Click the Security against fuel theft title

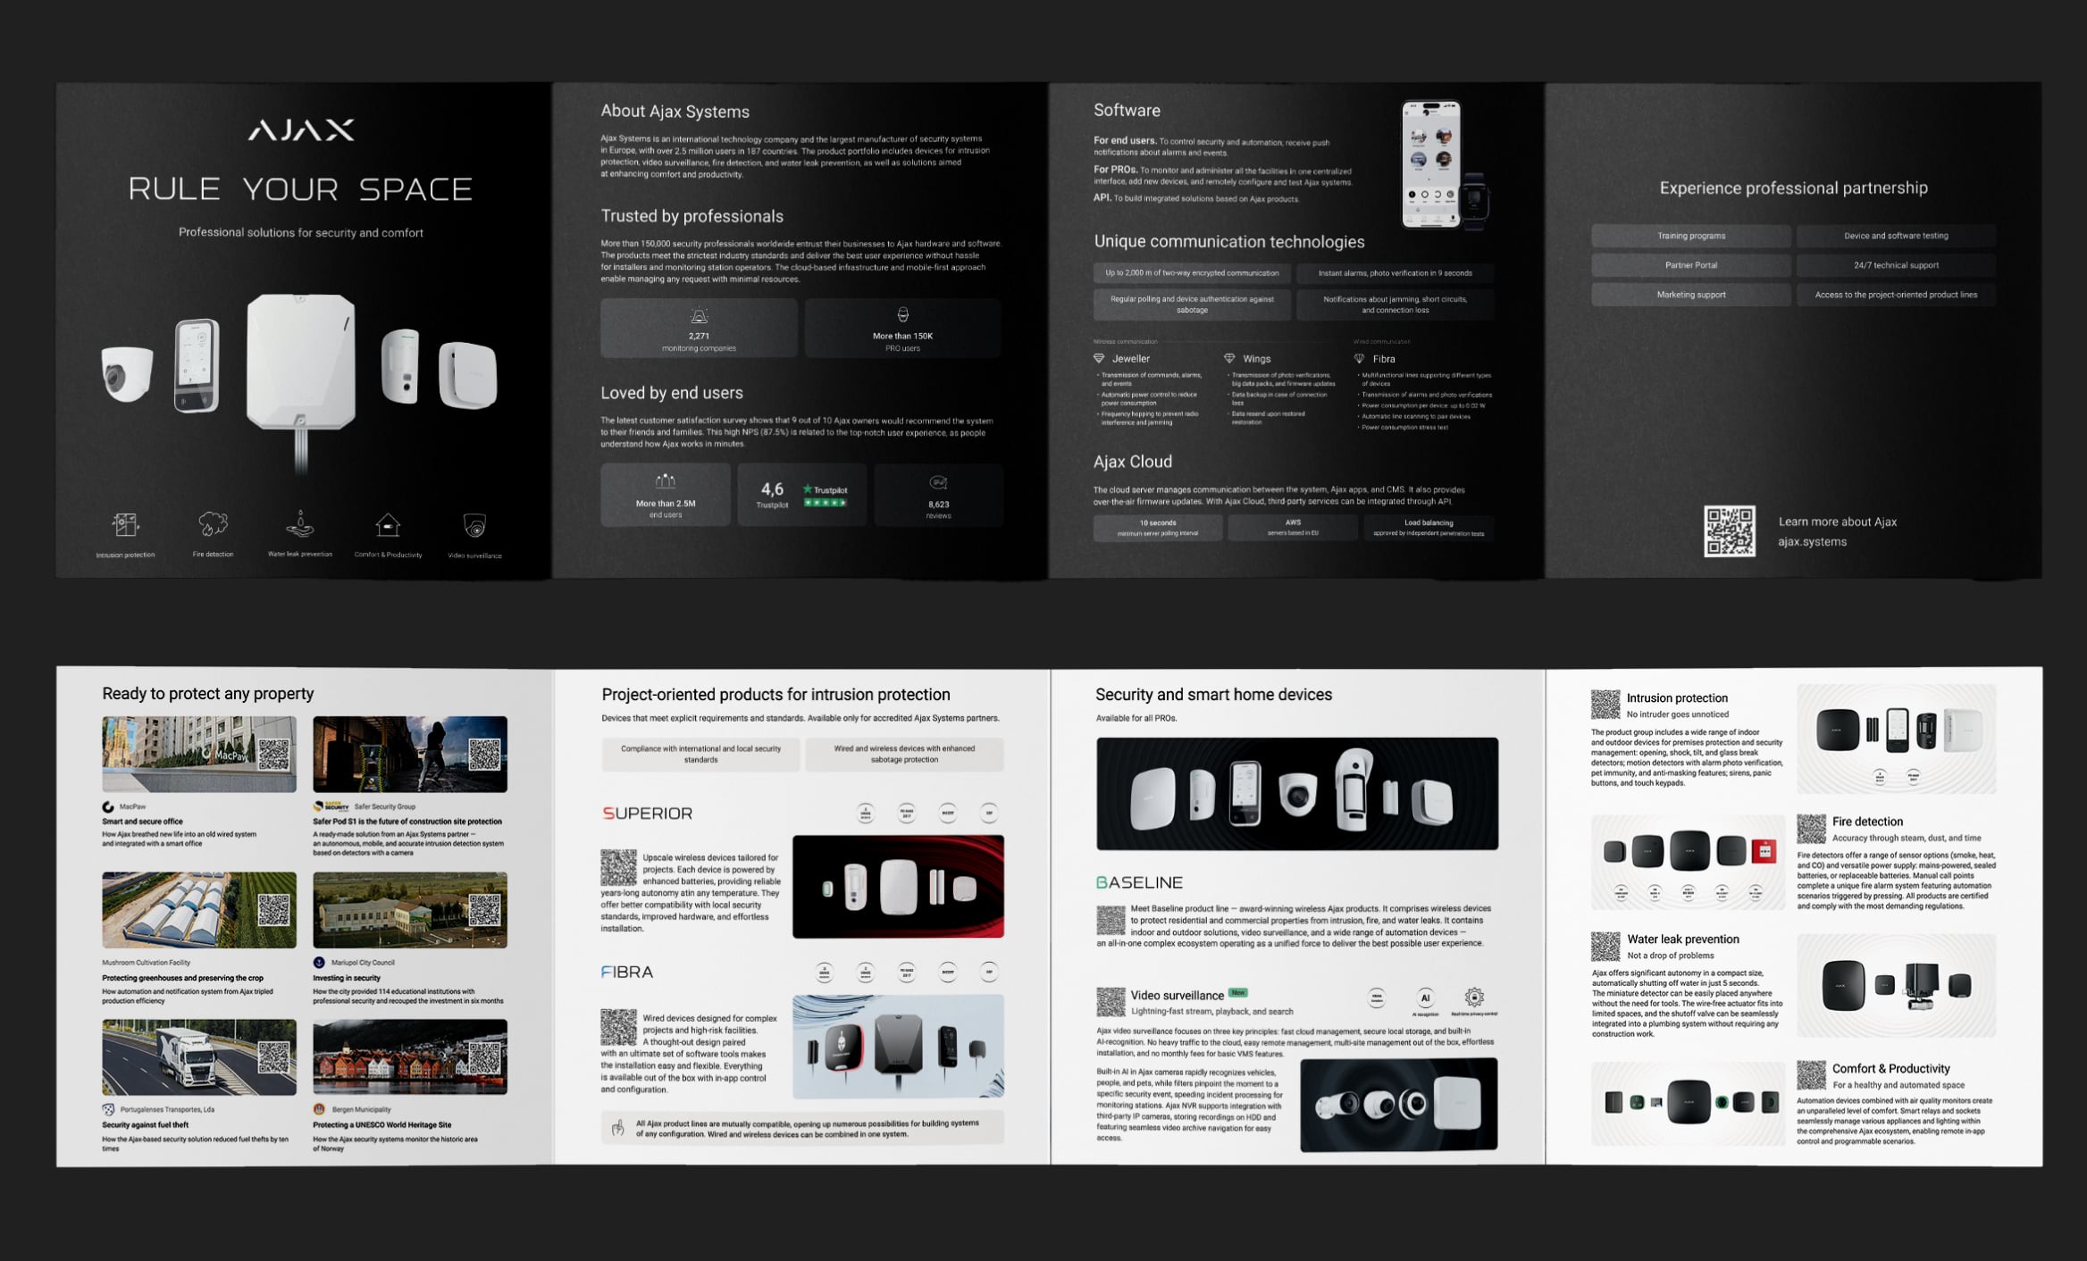pos(146,1125)
